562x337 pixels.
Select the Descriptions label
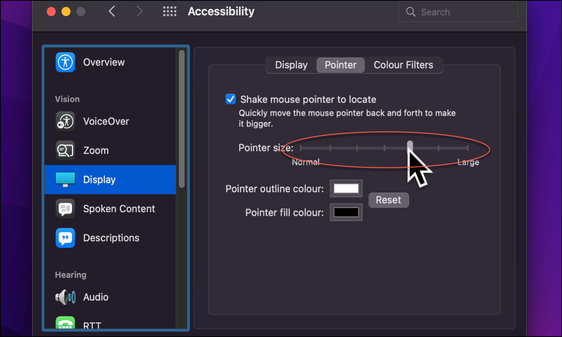111,238
